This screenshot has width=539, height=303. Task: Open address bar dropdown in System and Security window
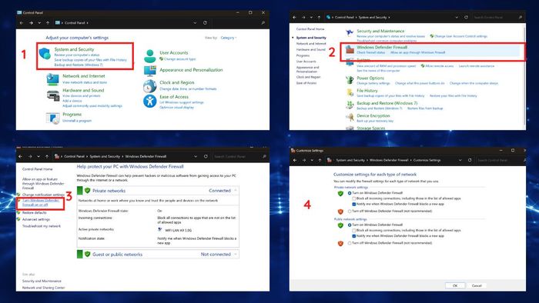pyautogui.click(x=457, y=17)
